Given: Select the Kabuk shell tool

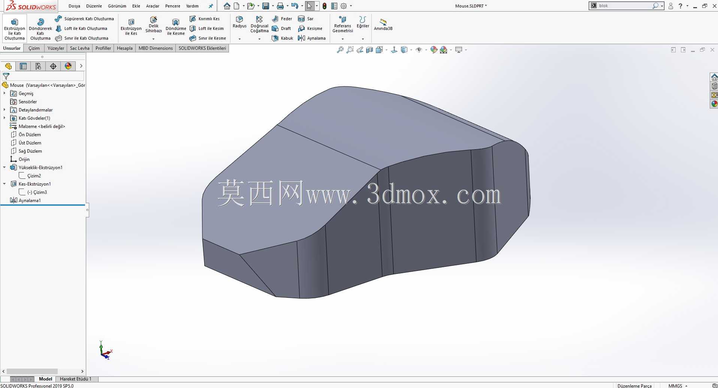Looking at the screenshot, I should [x=282, y=38].
